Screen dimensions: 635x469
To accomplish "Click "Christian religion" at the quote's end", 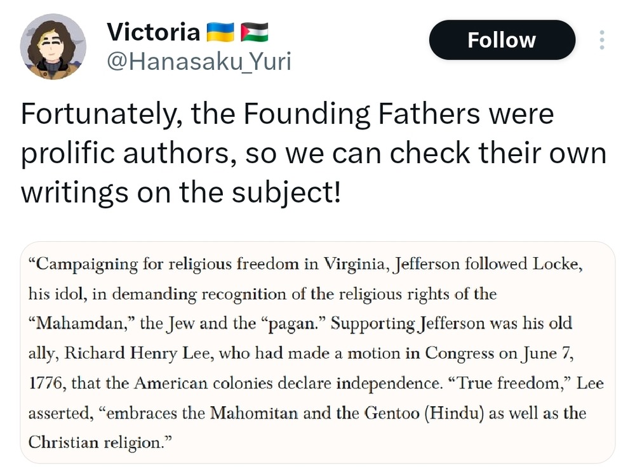I will [x=100, y=442].
